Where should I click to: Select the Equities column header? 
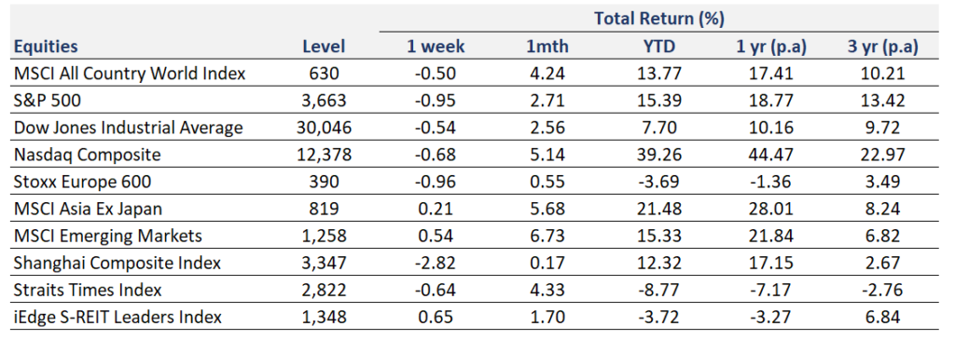(47, 47)
